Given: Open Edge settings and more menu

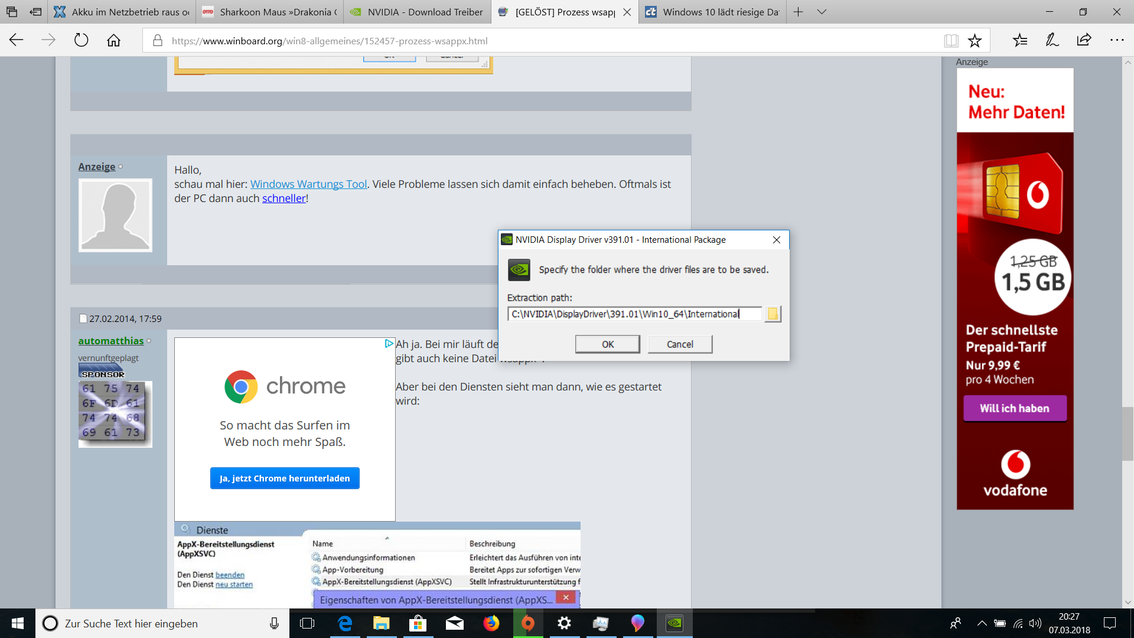Looking at the screenshot, I should (1116, 41).
